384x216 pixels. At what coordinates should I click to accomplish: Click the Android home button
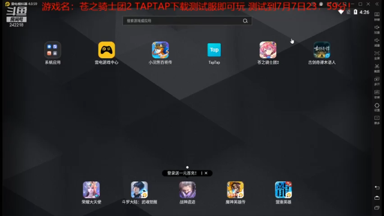tap(377, 197)
